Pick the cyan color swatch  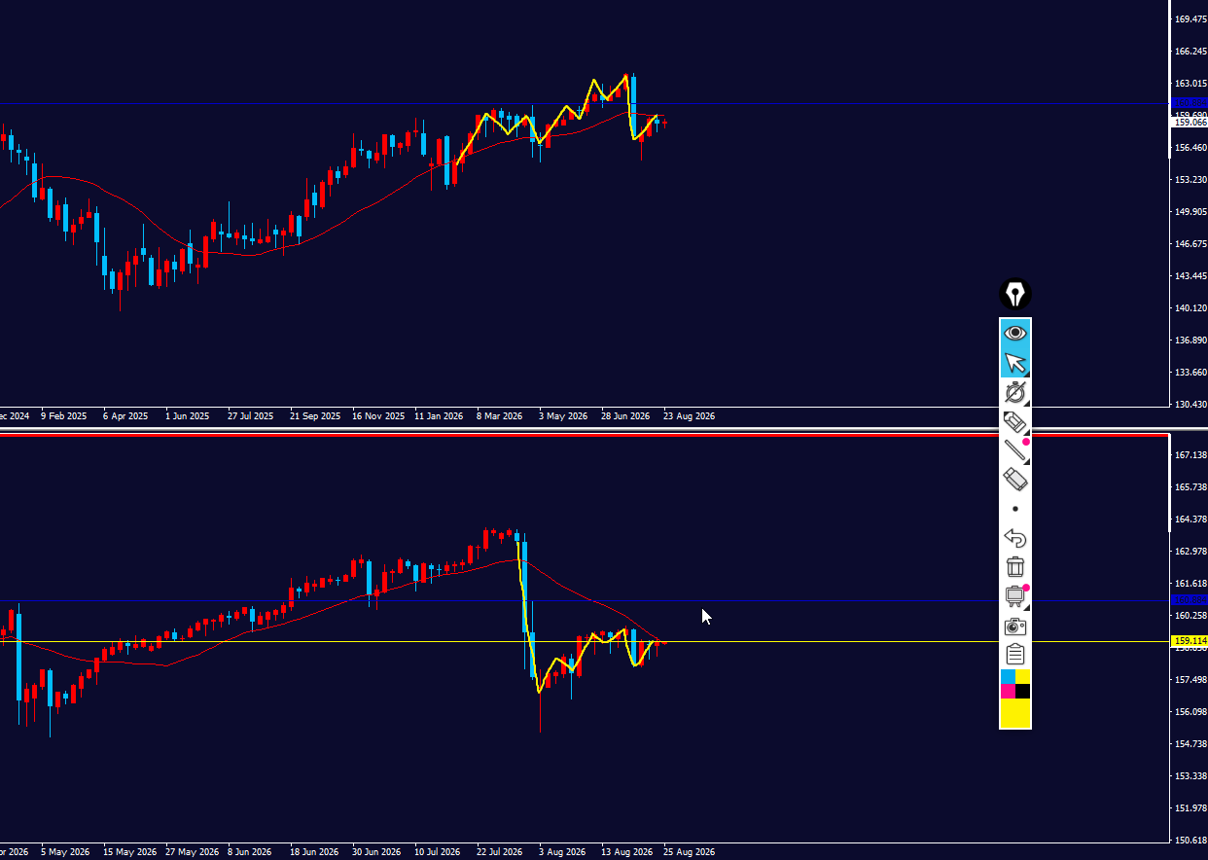[1008, 677]
